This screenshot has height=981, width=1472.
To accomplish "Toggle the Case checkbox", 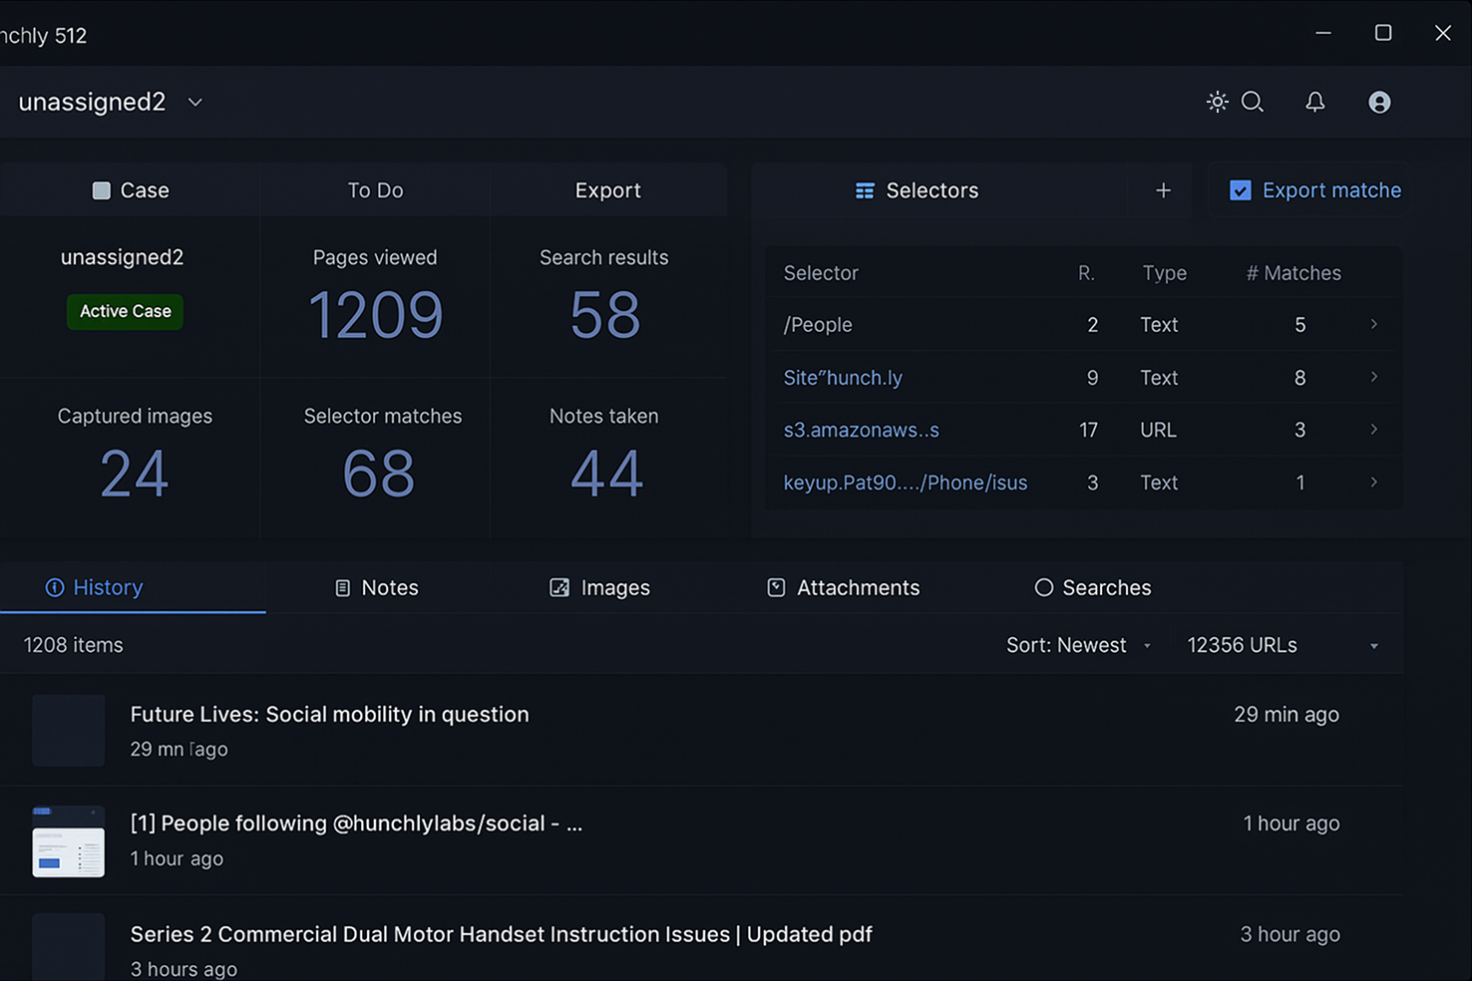I will [101, 190].
